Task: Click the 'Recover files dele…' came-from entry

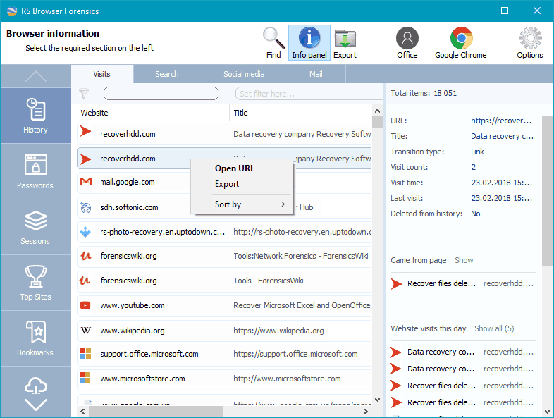Action: coord(462,283)
